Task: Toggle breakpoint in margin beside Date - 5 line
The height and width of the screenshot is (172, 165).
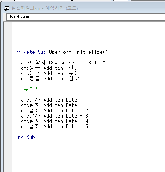Action: pyautogui.click(x=8, y=126)
